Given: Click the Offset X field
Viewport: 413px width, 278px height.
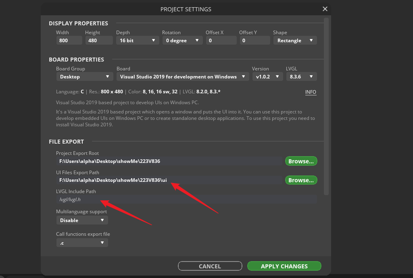Looking at the screenshot, I should coord(221,40).
